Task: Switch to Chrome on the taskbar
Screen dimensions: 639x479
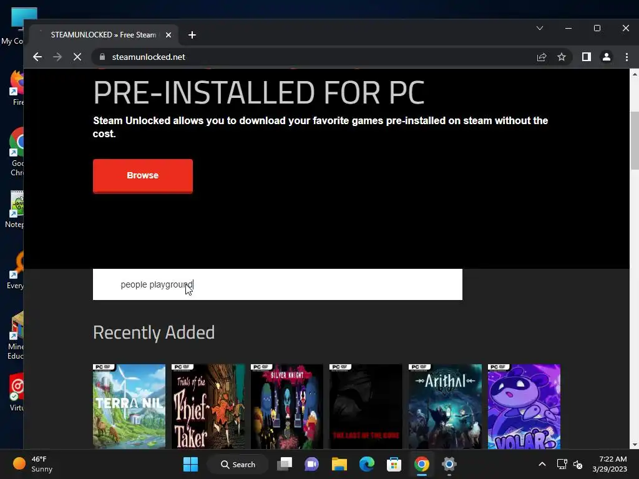Action: coord(421,464)
